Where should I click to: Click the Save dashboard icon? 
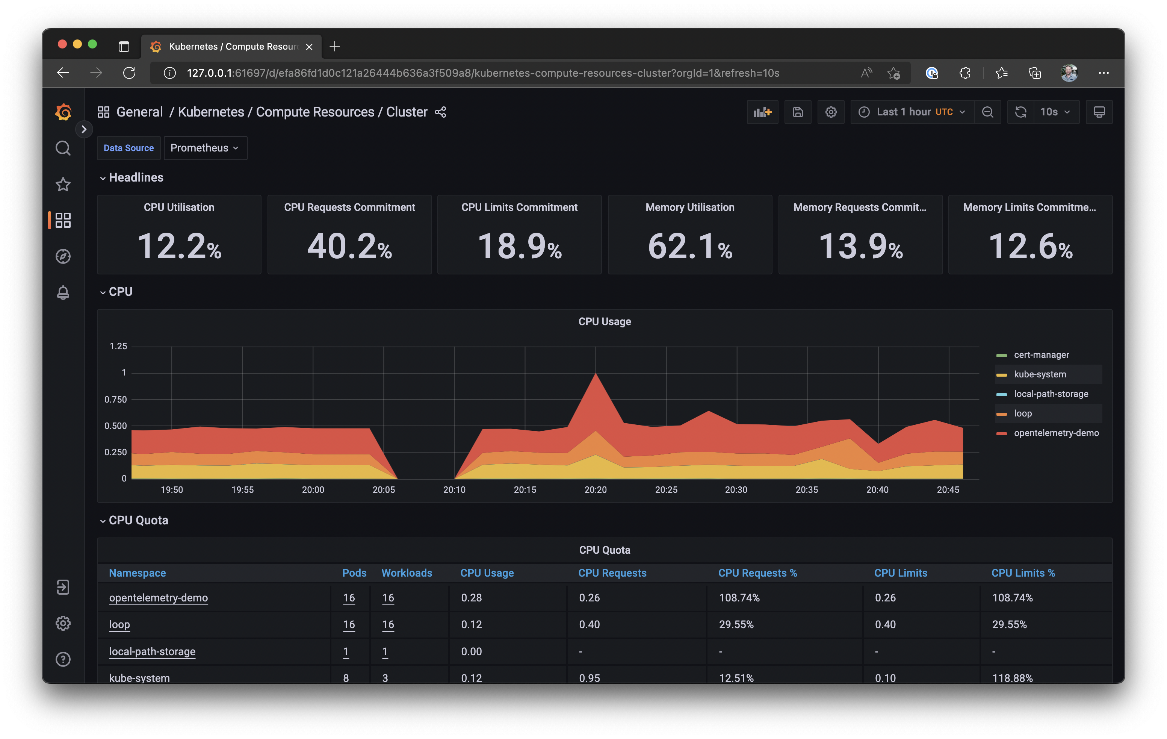pyautogui.click(x=798, y=112)
